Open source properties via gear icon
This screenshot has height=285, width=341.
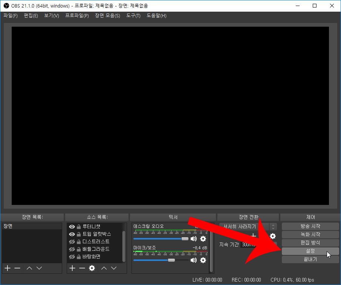tap(92, 268)
